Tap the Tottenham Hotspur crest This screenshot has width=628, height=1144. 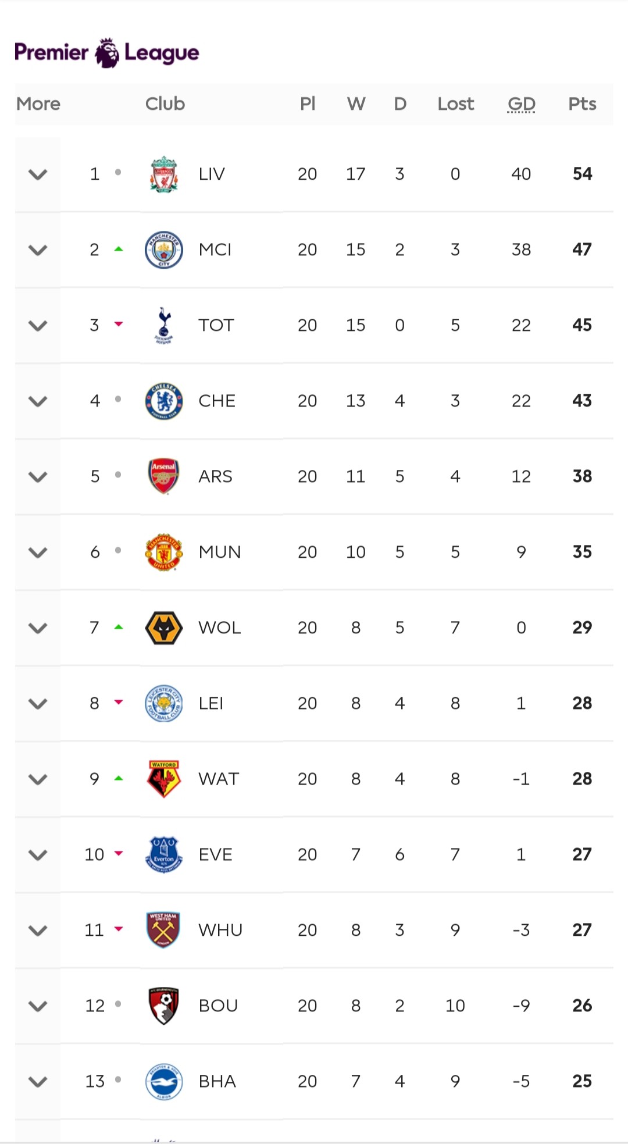[164, 325]
